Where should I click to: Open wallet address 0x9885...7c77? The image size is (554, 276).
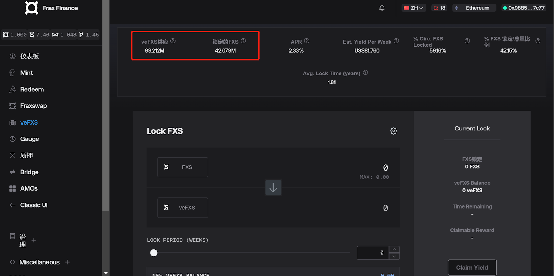click(524, 8)
